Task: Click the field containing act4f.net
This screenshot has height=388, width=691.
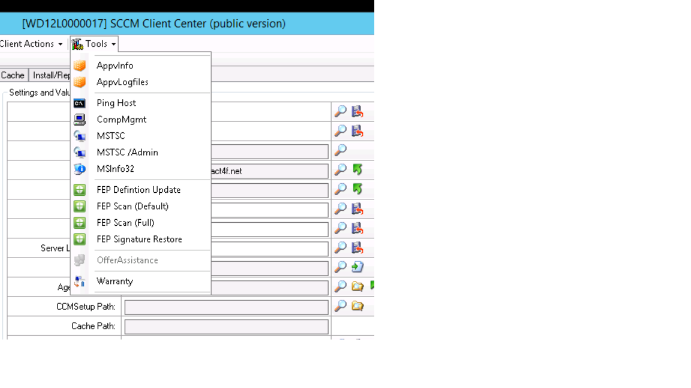Action: pyautogui.click(x=270, y=171)
